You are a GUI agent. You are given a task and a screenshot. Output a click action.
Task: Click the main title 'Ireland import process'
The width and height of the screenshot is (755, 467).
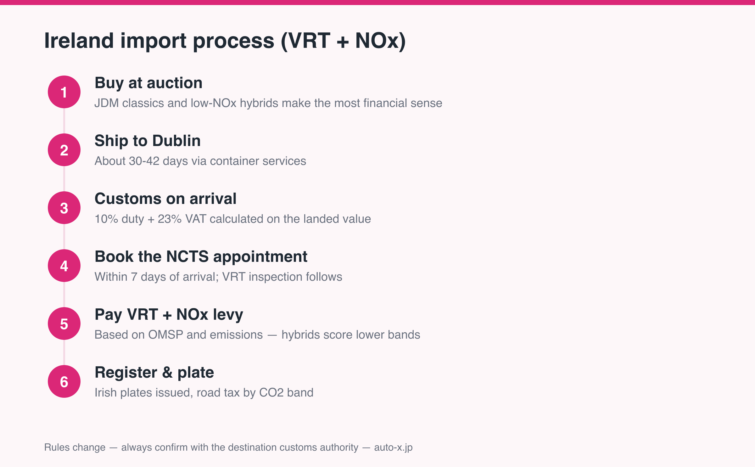pos(159,41)
